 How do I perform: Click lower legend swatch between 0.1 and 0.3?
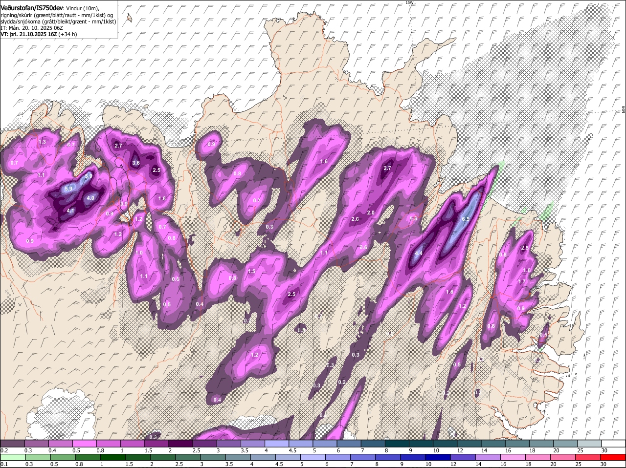[12, 457]
